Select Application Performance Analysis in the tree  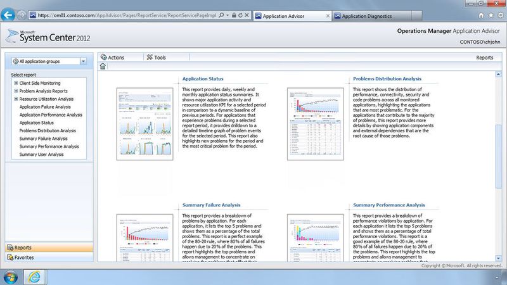51,115
